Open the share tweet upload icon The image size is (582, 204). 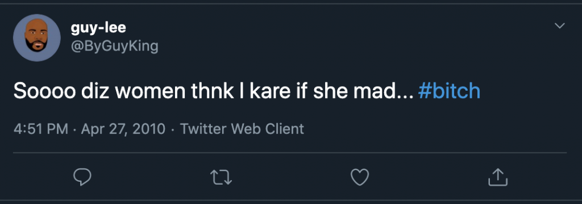pyautogui.click(x=497, y=177)
